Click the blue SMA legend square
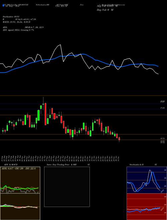This screenshot has width=167, height=220. [x=3, y=6]
